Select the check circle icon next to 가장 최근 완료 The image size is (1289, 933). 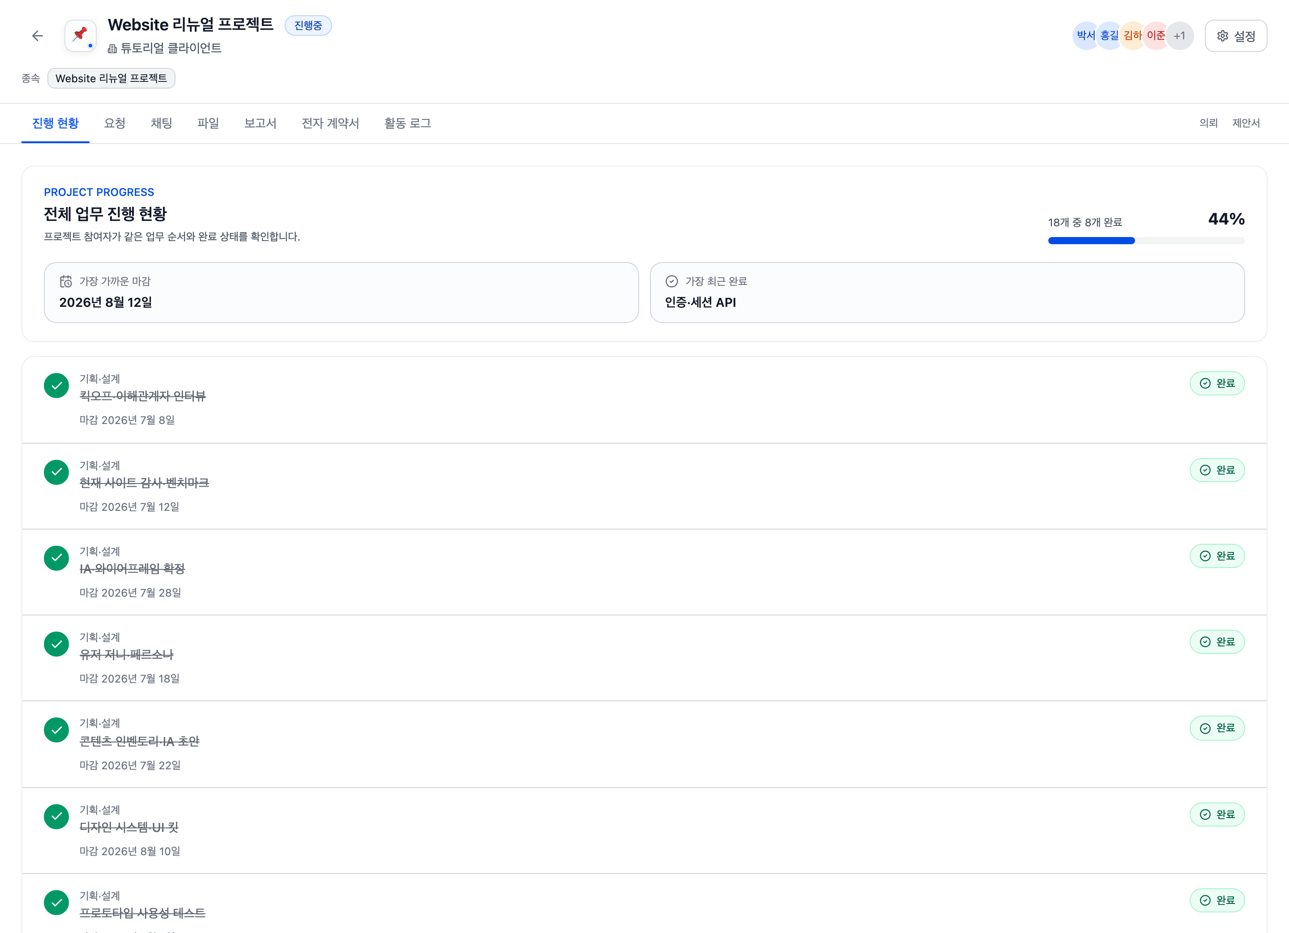671,281
